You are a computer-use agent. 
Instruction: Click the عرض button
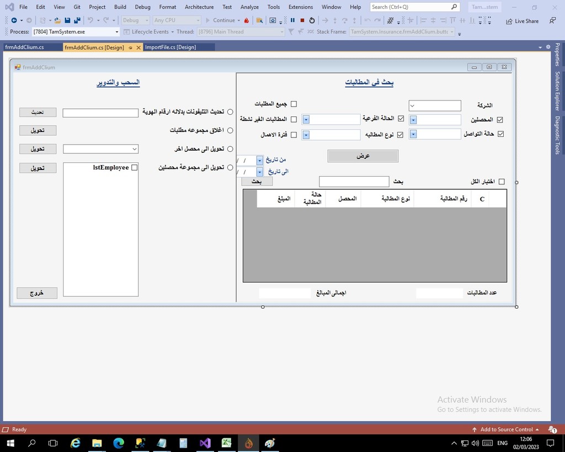tap(363, 156)
